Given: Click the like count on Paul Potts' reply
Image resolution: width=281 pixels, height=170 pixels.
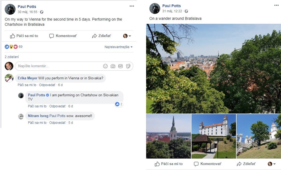Looking at the screenshot, I should tap(119, 104).
